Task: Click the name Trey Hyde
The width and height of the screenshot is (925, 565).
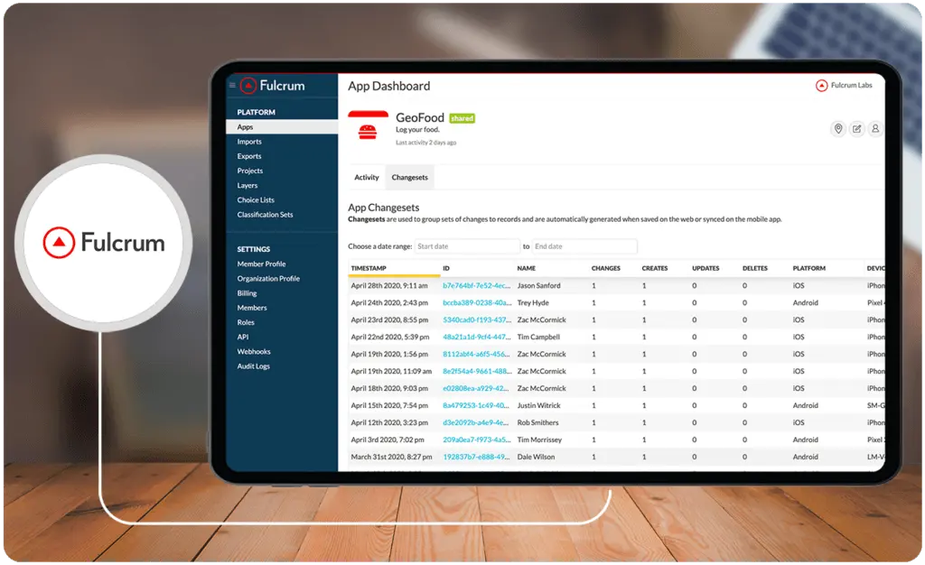Action: [533, 303]
